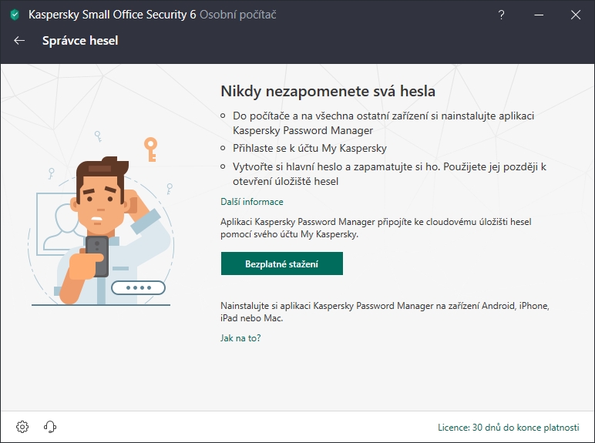Click the 'Nikdy nezapomenete svá hesla' heading

[328, 91]
